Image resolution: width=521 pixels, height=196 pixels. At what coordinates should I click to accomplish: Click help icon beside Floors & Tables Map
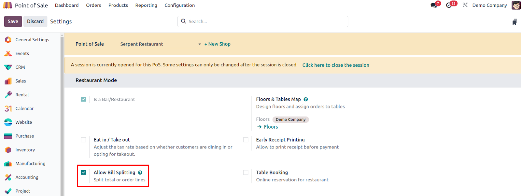click(x=306, y=99)
